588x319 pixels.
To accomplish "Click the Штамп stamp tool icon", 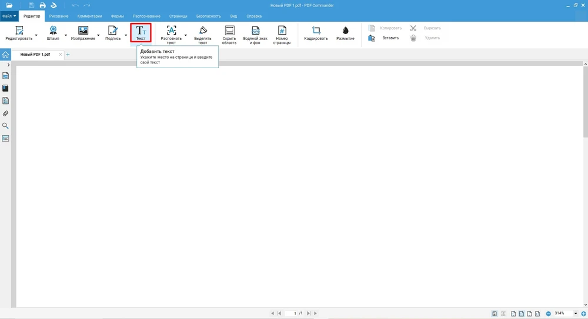I will (x=53, y=31).
